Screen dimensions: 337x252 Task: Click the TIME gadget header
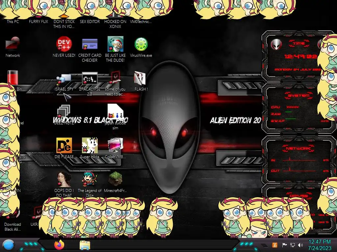tap(299, 43)
